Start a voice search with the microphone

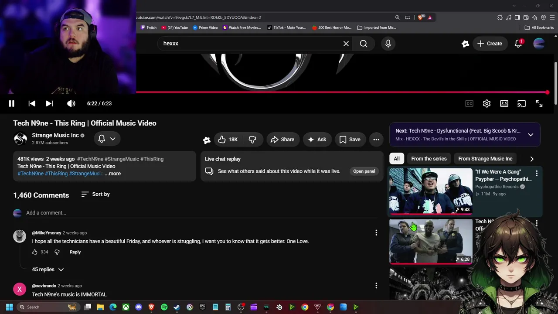pos(388,44)
